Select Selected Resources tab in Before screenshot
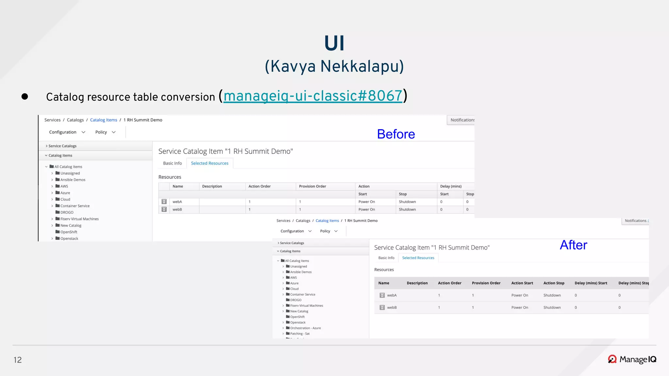The width and height of the screenshot is (669, 376). tap(210, 163)
